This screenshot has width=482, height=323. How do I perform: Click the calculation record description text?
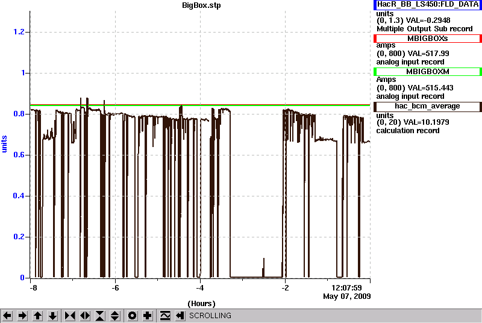pos(408,131)
